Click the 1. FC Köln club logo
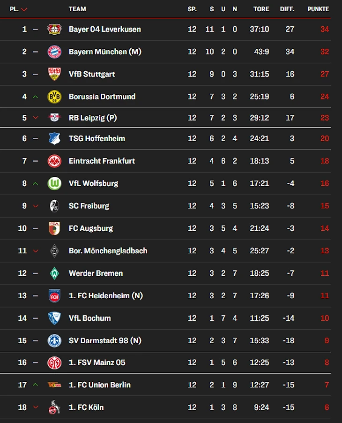Image resolution: width=342 pixels, height=423 pixels. 55,408
